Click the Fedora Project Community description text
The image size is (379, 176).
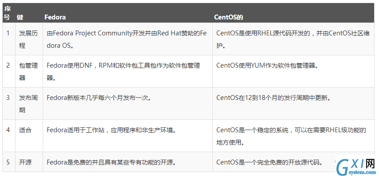pos(127,39)
